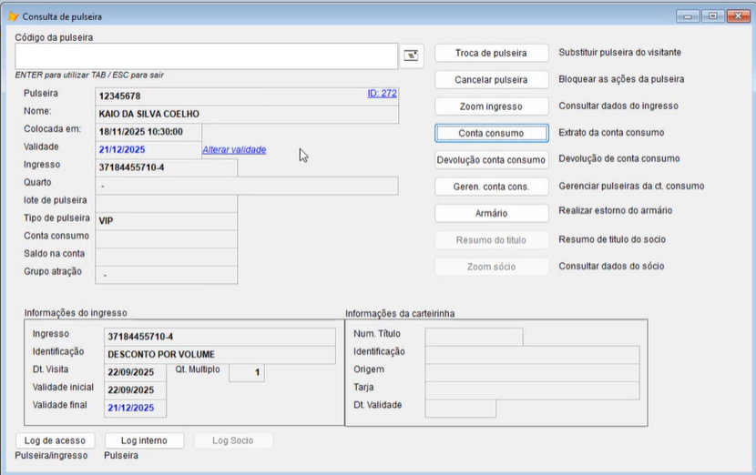Open the Conta consumo statement
The image size is (756, 475).
(492, 133)
